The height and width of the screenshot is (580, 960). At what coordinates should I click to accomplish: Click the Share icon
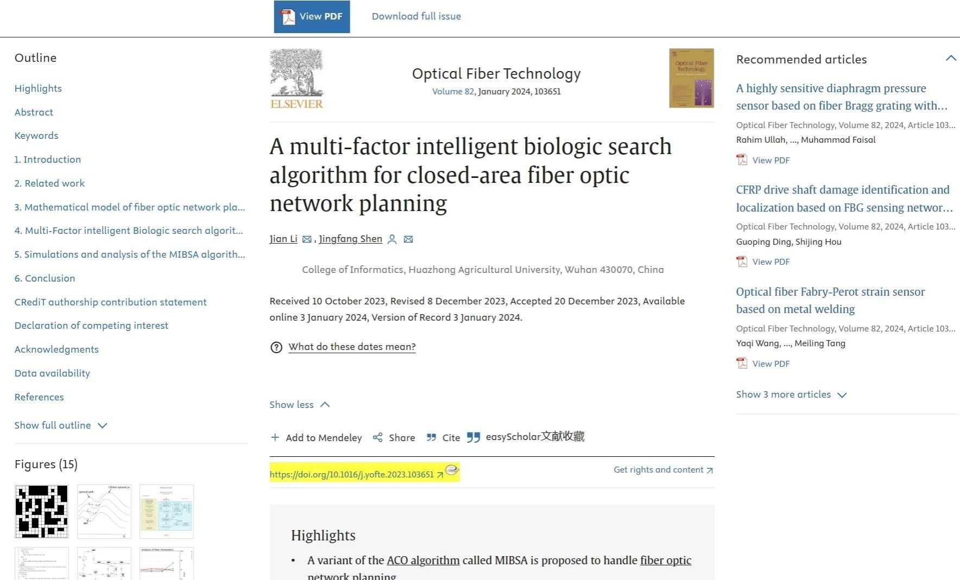click(x=378, y=437)
